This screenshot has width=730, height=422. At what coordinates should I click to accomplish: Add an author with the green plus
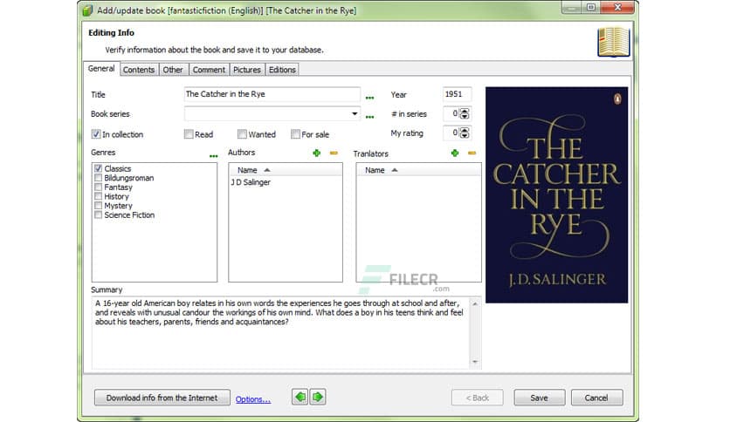(x=317, y=153)
